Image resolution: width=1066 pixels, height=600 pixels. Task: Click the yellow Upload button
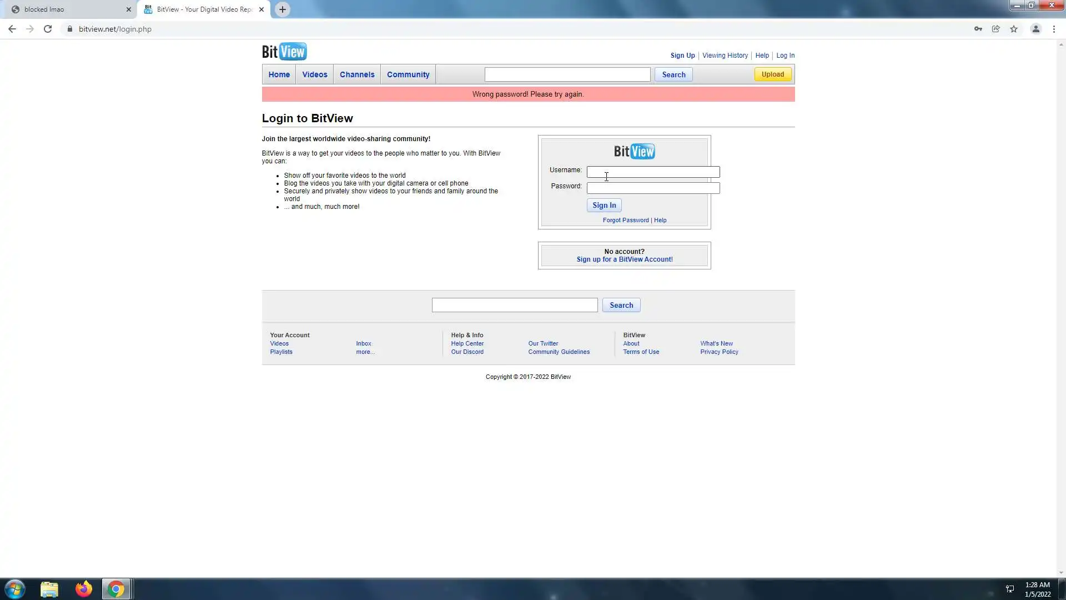point(772,74)
